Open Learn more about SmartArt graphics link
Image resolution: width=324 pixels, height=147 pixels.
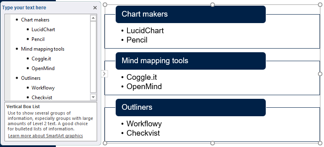[x=45, y=136]
